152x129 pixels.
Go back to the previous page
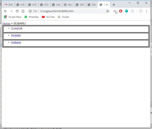point(5,11)
